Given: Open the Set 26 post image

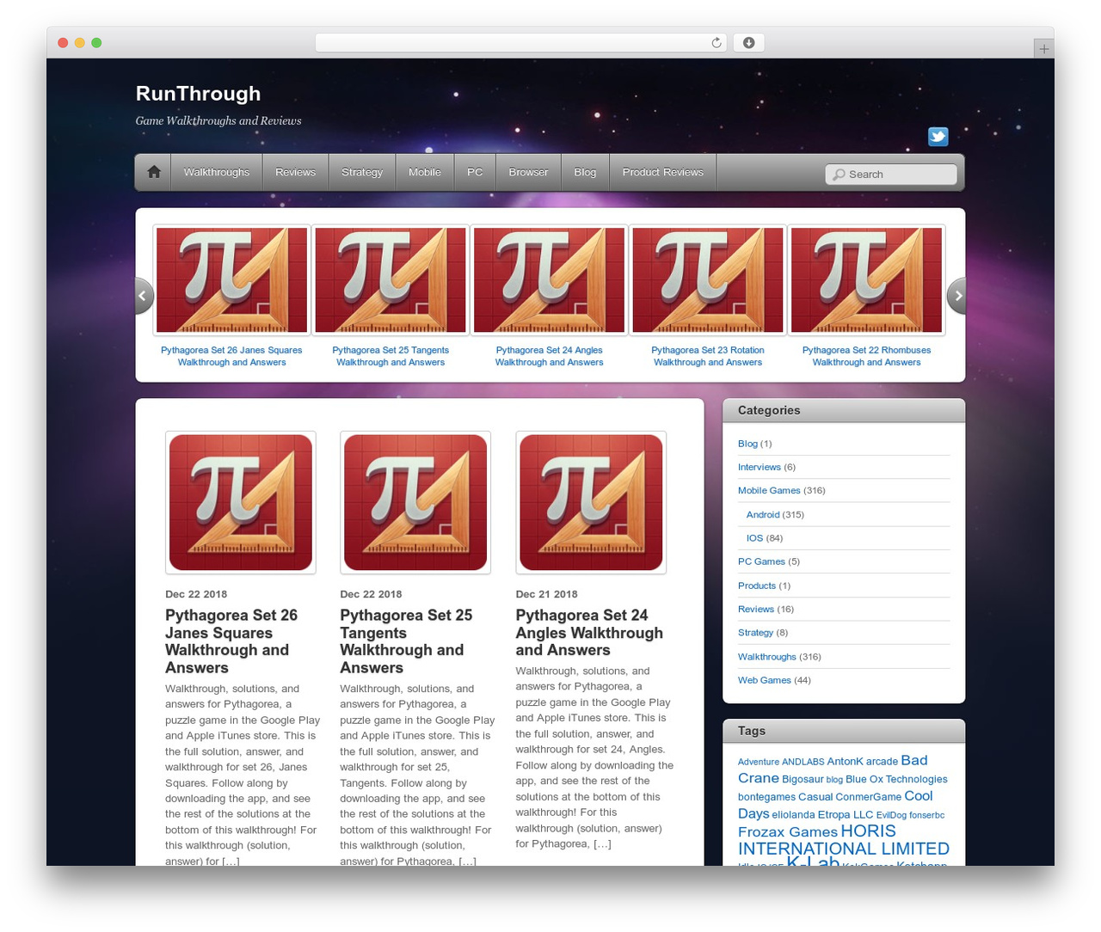Looking at the screenshot, I should pyautogui.click(x=241, y=503).
